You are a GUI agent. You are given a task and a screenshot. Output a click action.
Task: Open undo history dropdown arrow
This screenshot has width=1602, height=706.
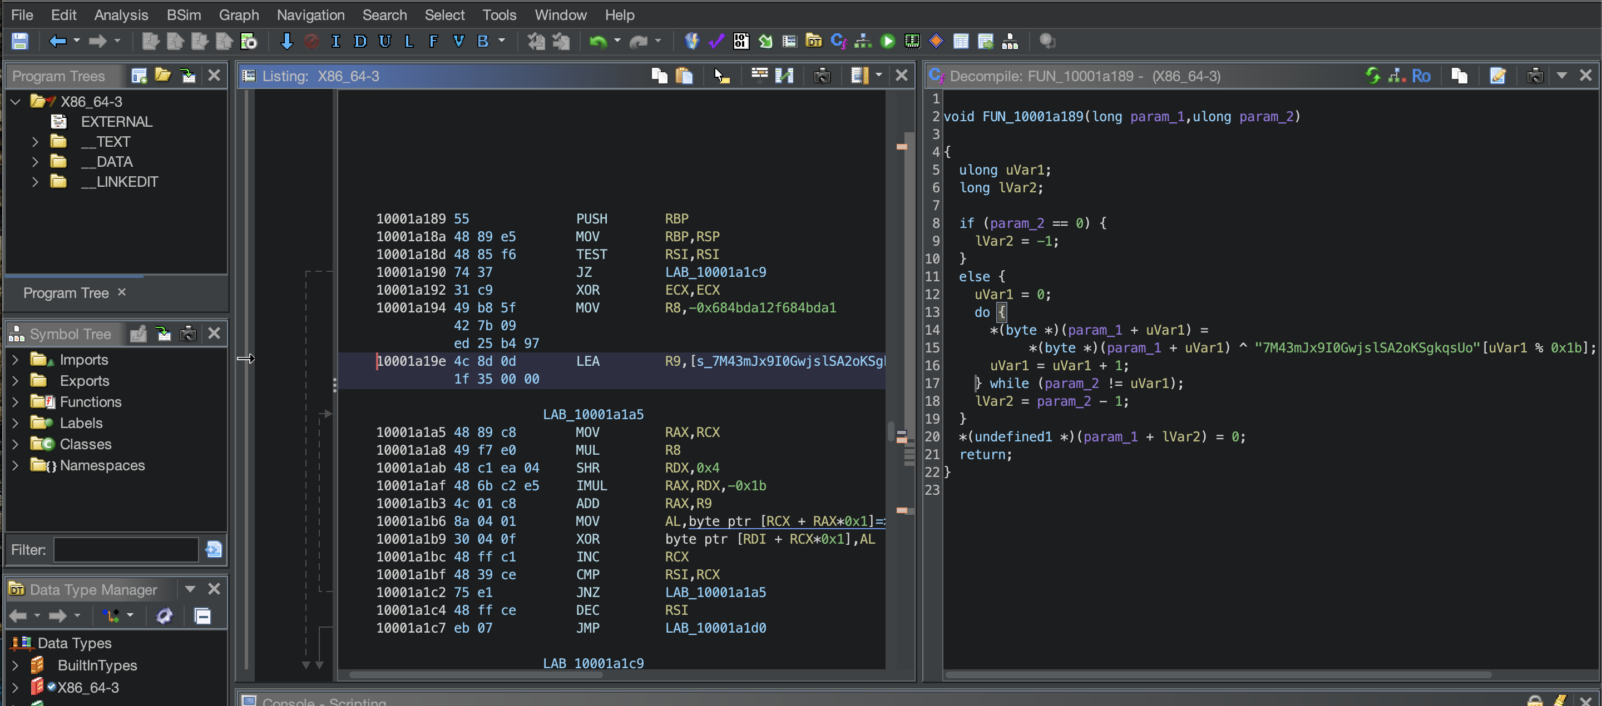[617, 41]
